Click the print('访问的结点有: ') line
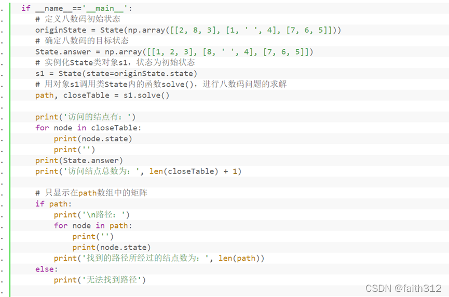Viewport: 449px width, 297px height. click(85, 117)
